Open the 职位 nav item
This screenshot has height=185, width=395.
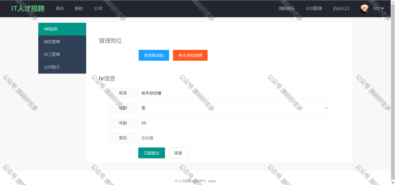(79, 8)
